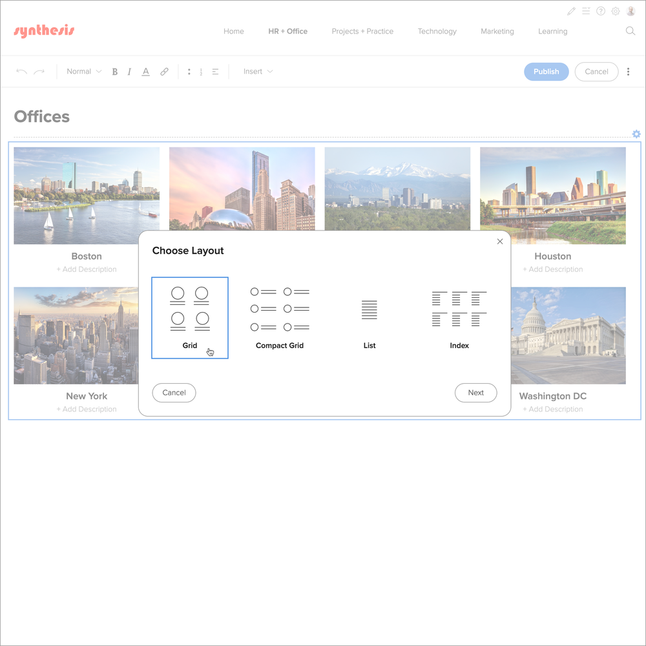
Task: Choose the Compact Grid layout
Action: coord(280,317)
